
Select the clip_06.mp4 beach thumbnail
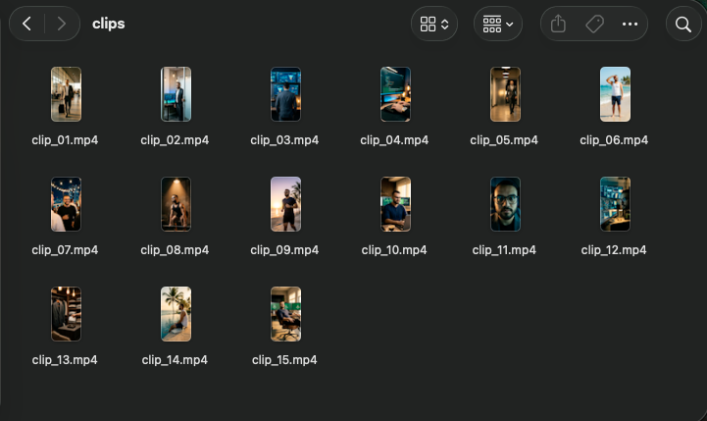[615, 94]
